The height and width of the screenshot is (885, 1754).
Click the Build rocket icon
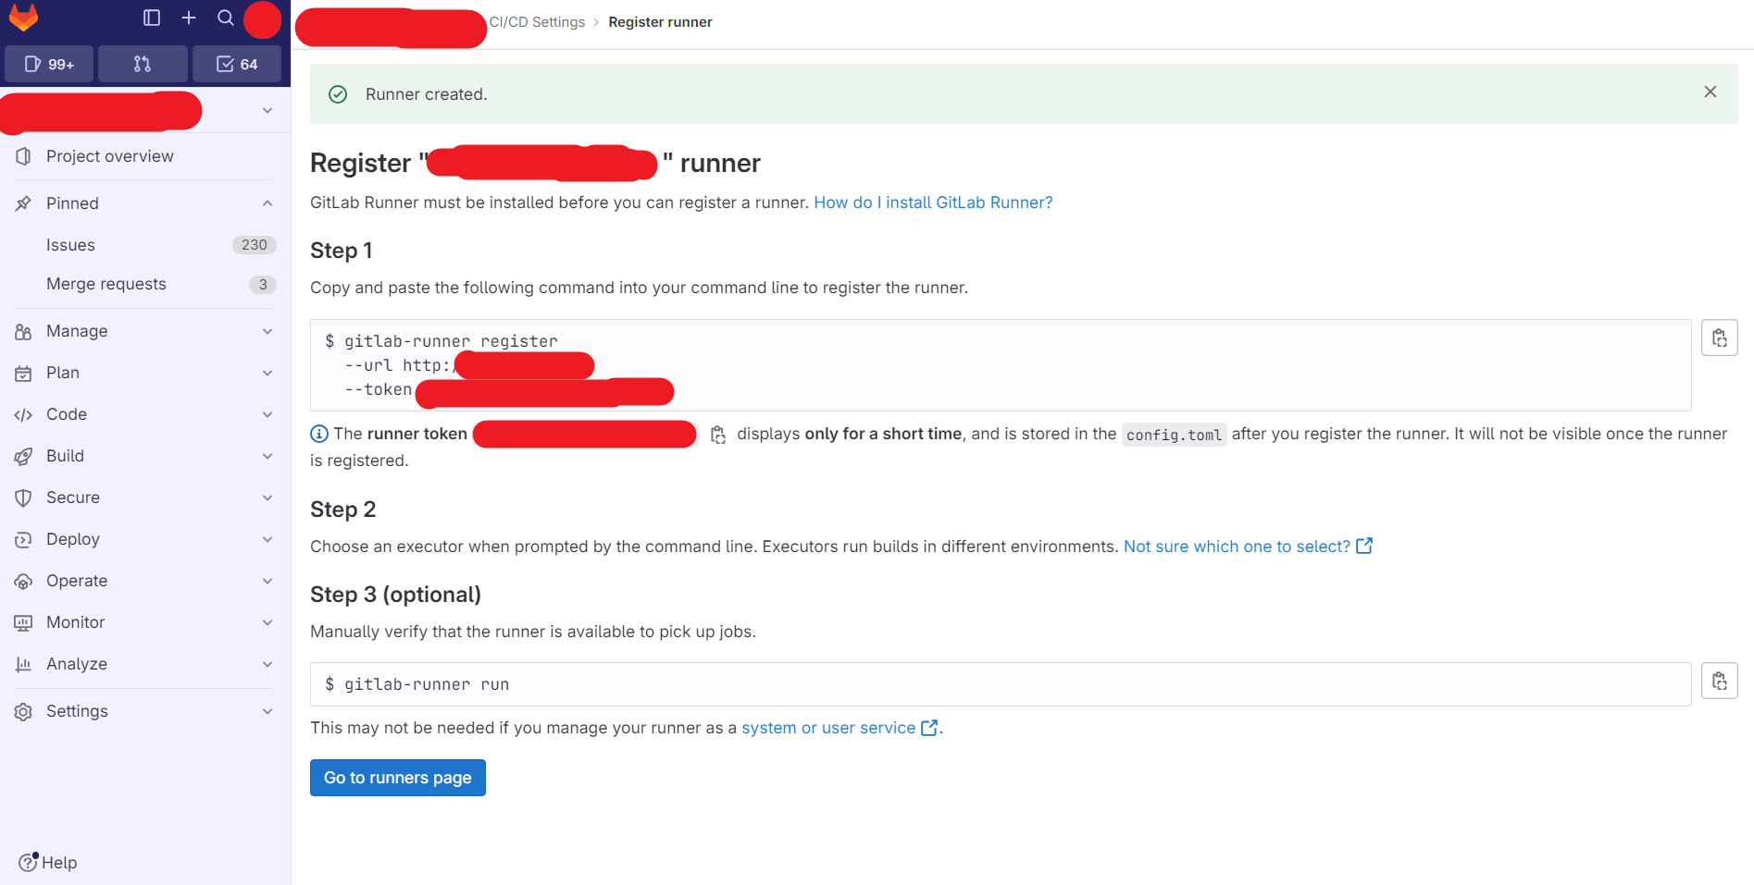23,456
